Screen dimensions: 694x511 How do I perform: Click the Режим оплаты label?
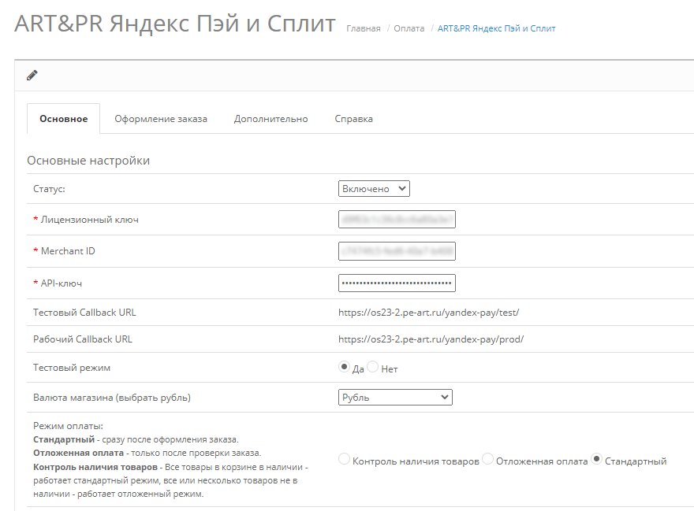[x=68, y=426]
